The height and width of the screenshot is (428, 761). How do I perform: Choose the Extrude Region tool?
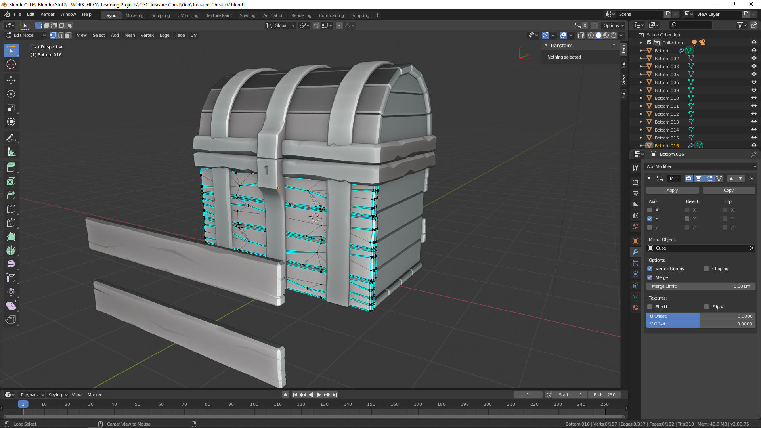(11, 167)
